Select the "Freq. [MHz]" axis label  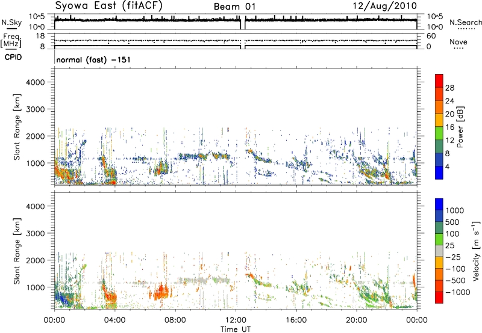coord(12,41)
